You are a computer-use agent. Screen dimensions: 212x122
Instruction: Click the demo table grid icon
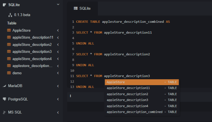[x=9, y=73]
